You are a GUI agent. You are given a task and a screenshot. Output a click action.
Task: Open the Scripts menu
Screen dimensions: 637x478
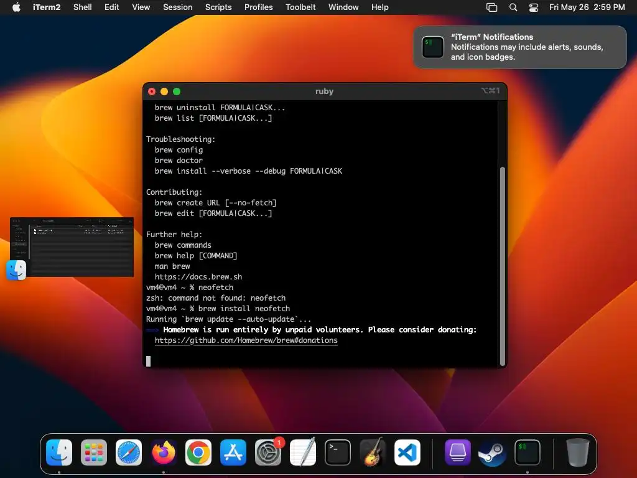click(218, 7)
